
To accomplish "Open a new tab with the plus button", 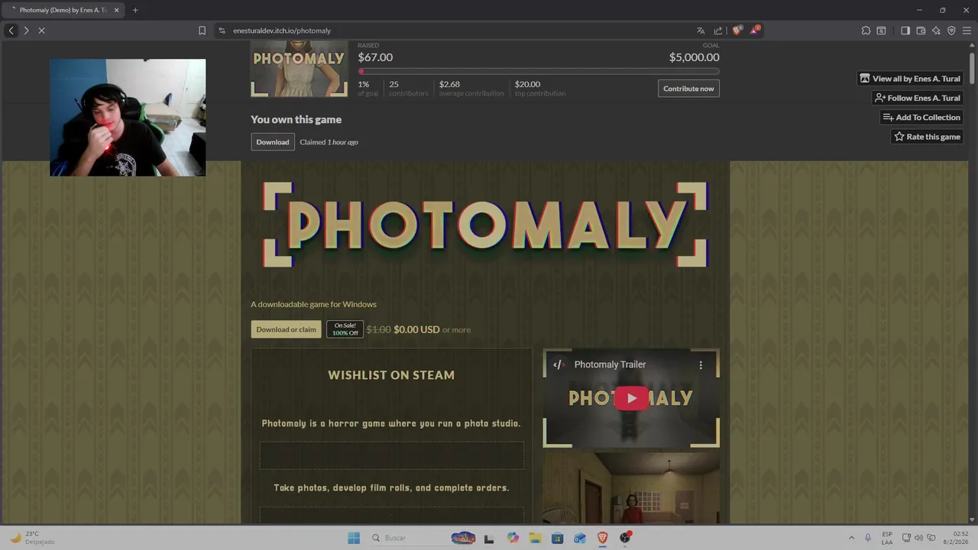I will (135, 10).
